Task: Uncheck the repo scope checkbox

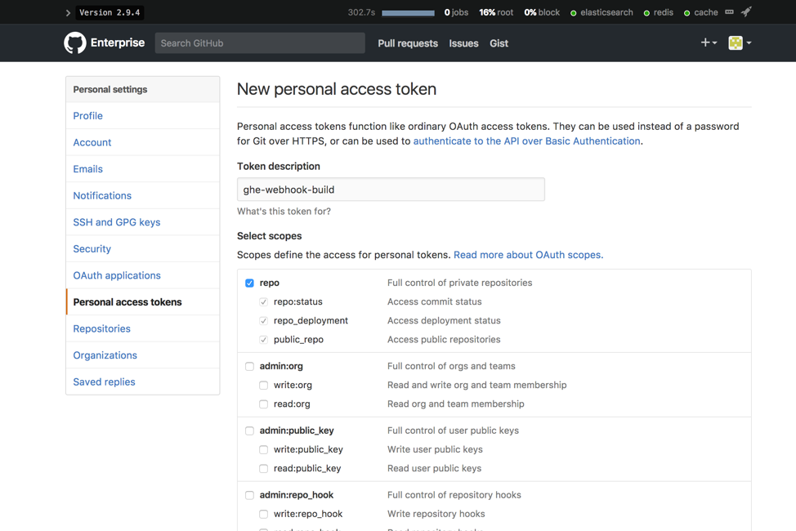Action: (250, 283)
